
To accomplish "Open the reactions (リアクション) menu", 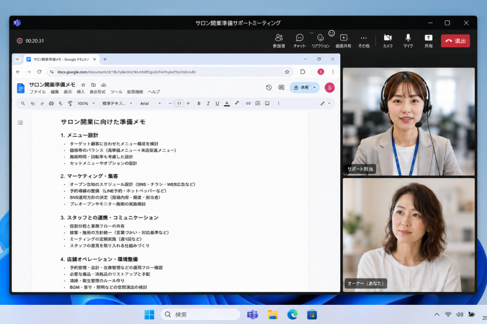I will (321, 41).
